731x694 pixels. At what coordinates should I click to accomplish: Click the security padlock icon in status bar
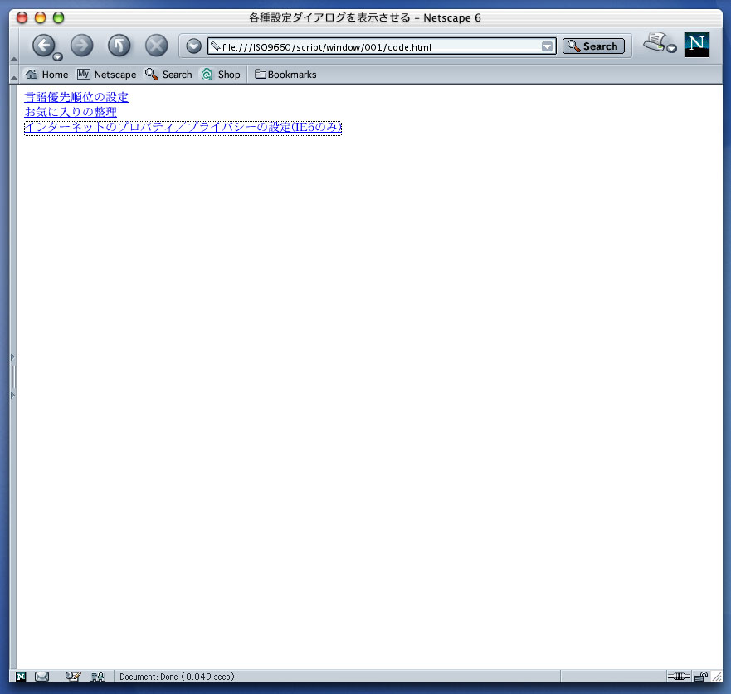coord(700,677)
